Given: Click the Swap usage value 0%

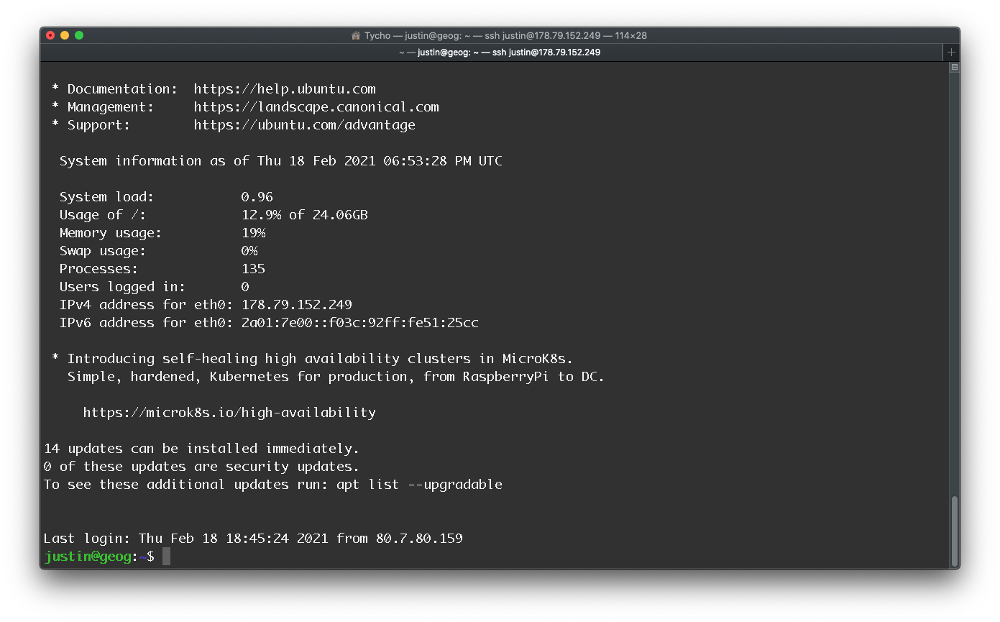Looking at the screenshot, I should pos(249,251).
